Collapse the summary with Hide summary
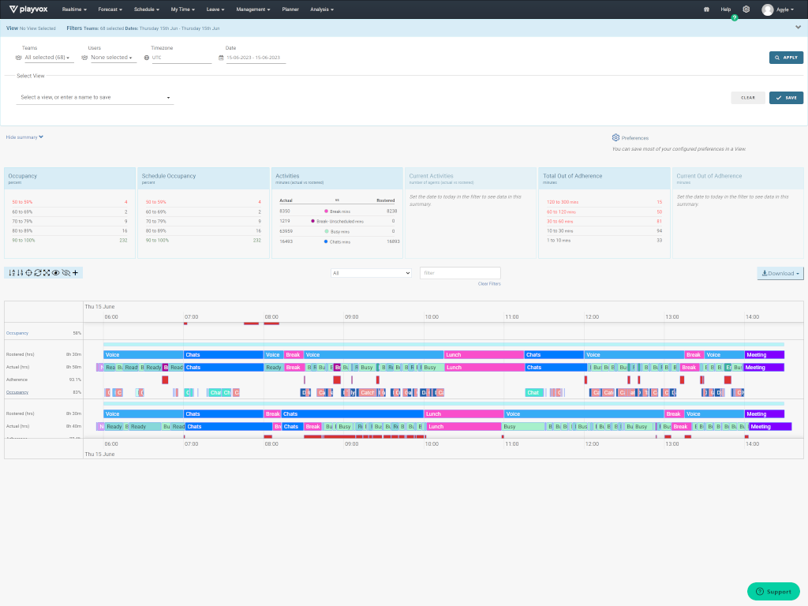Screen dimensions: 808x606 click(x=24, y=137)
